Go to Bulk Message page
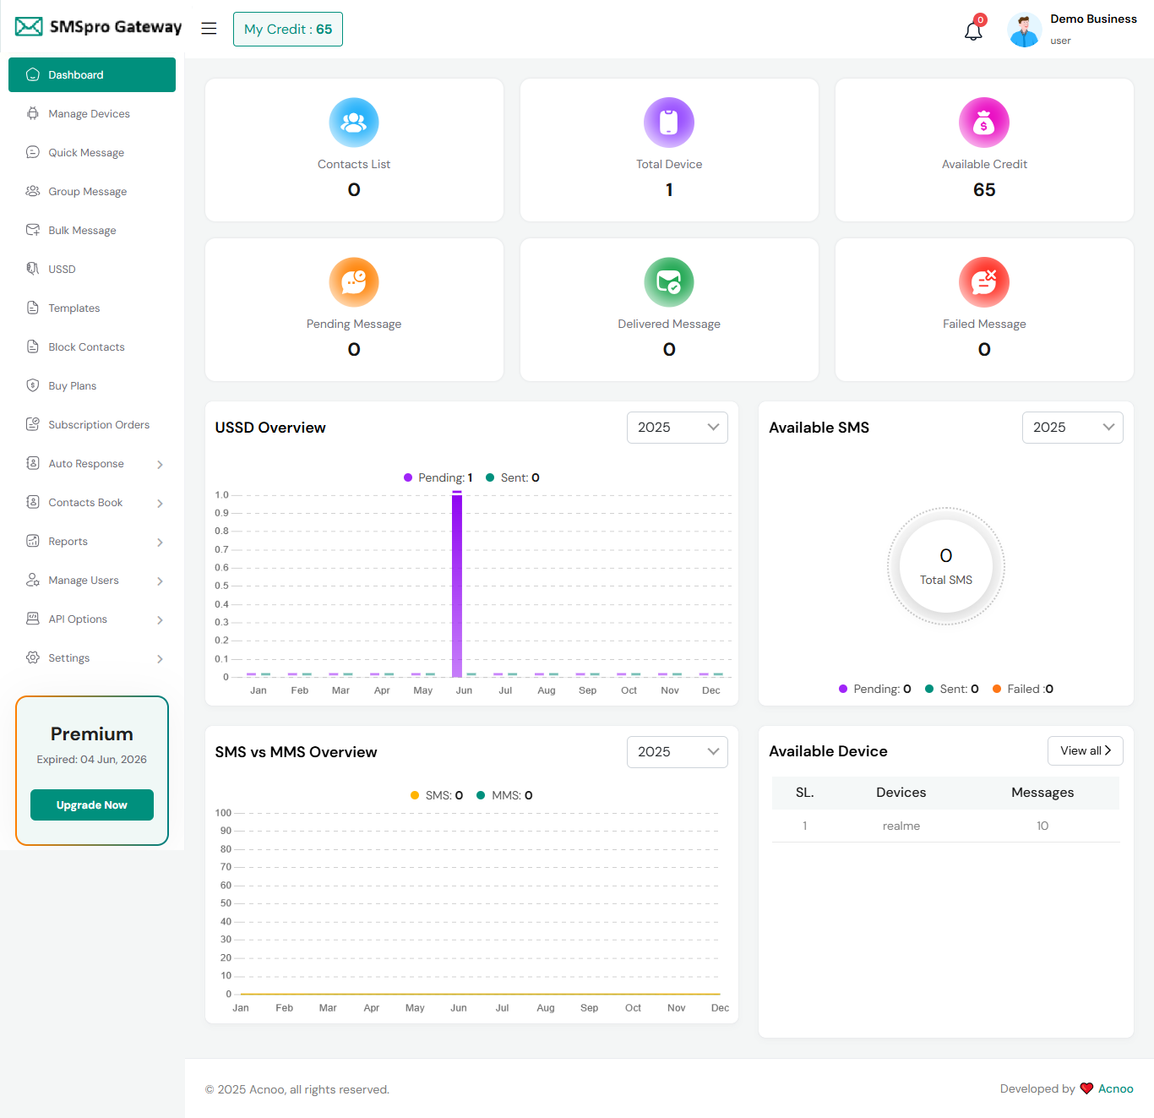This screenshot has width=1154, height=1118. click(x=82, y=231)
